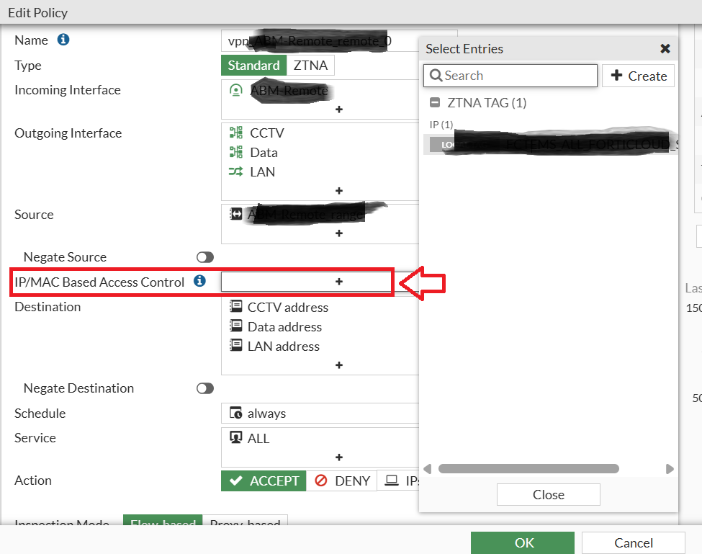
Task: Click the ABM-Remote tunnel interface icon
Action: 236,91
